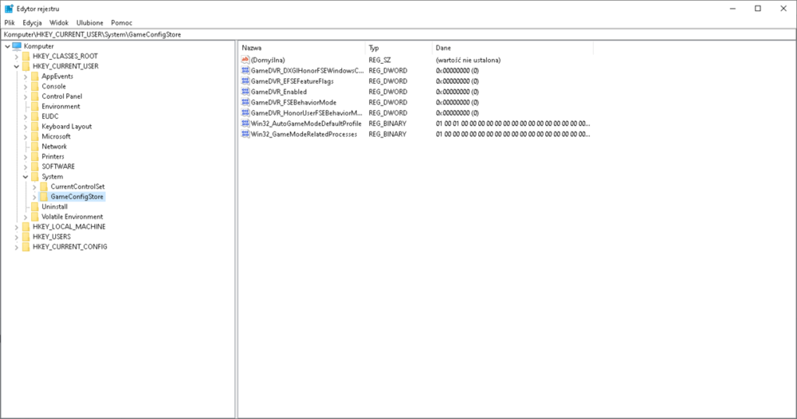Click the GameDVR_HonorUserFSEBehaviorM... DWORD icon
The image size is (797, 419).
click(245, 113)
